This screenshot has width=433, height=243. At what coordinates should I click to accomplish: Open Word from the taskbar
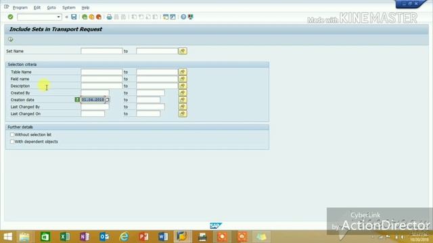163,237
